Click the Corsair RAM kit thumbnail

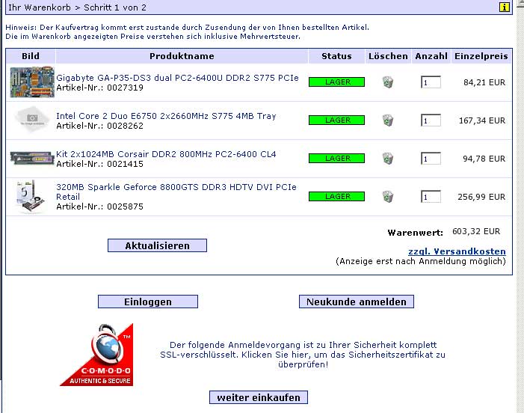[x=32, y=158]
